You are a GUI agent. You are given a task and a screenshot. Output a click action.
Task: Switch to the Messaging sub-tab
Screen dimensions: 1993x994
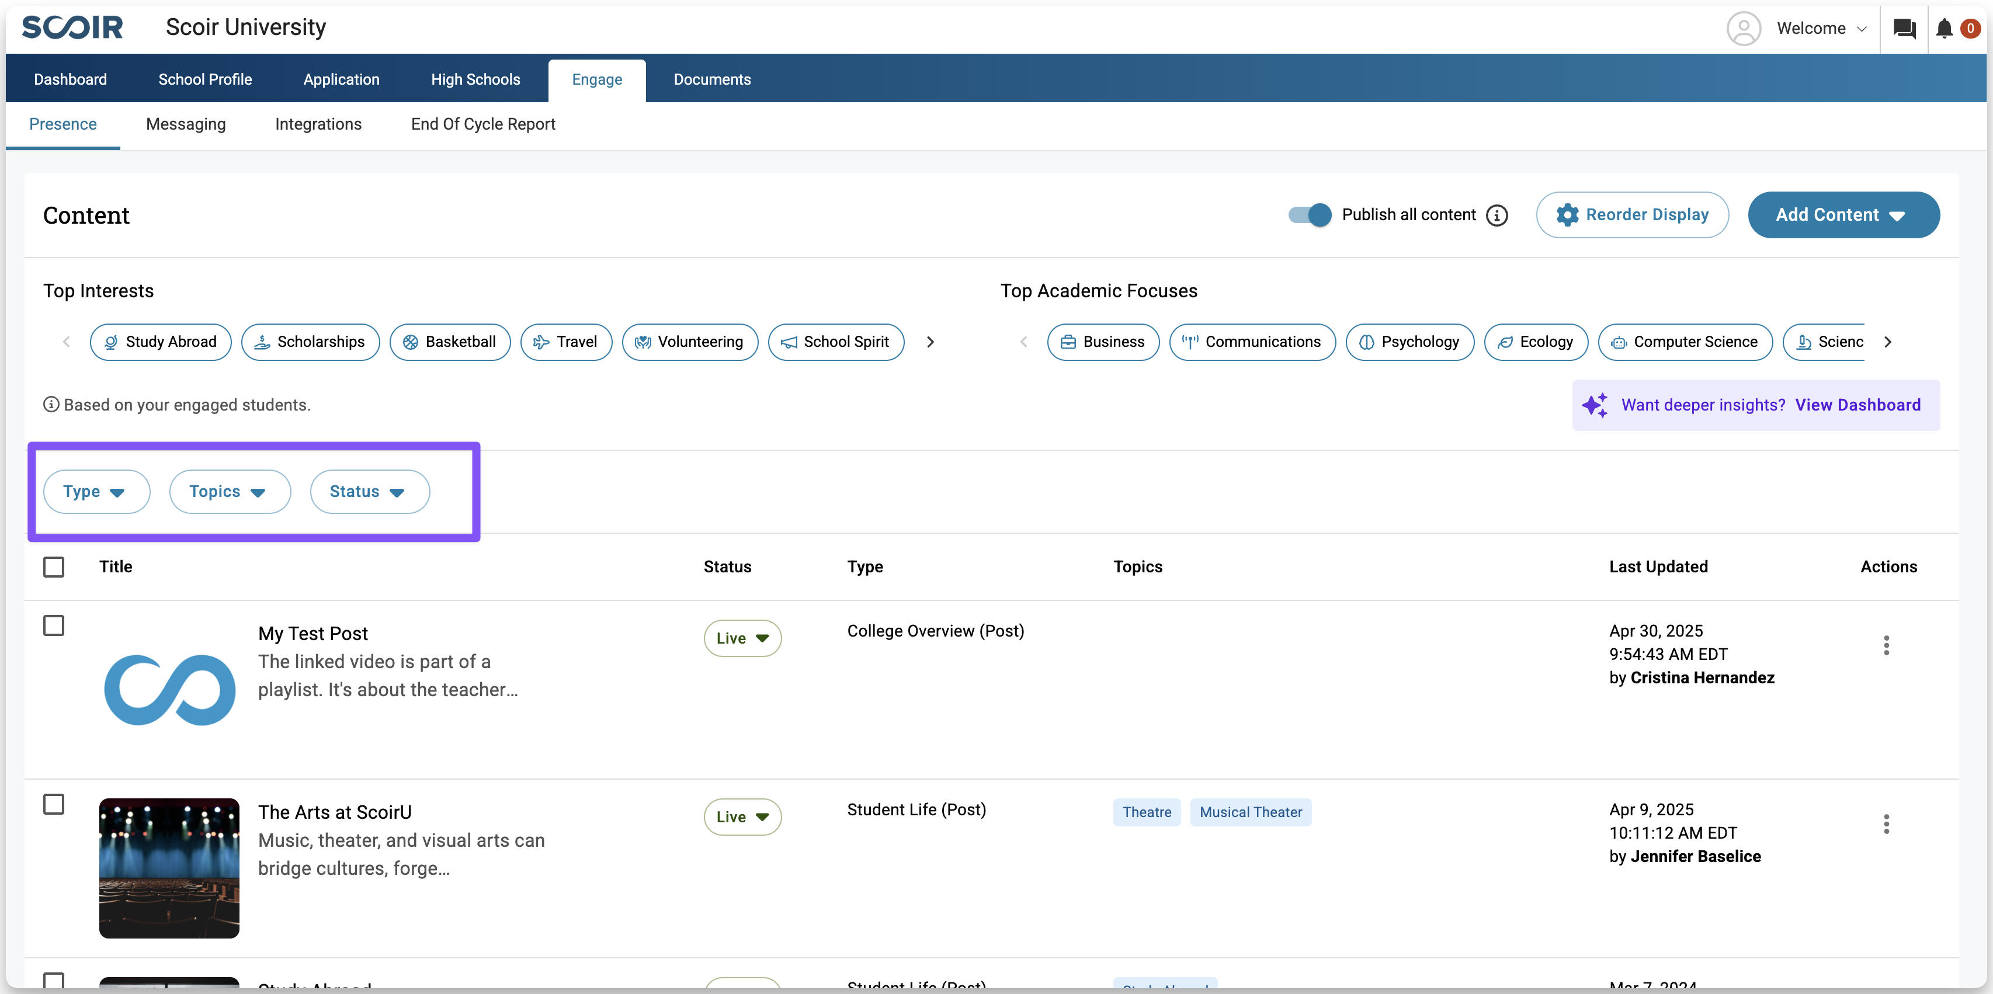pyautogui.click(x=186, y=124)
